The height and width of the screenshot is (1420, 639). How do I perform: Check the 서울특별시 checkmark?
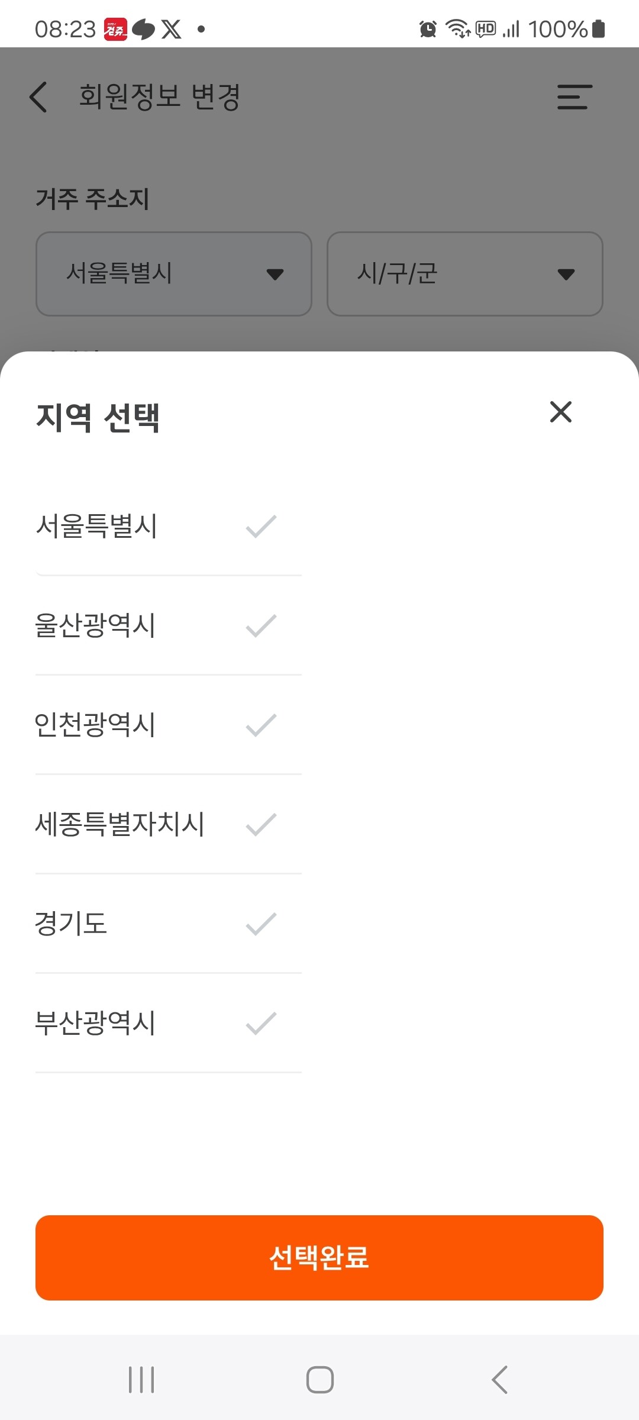click(x=261, y=526)
